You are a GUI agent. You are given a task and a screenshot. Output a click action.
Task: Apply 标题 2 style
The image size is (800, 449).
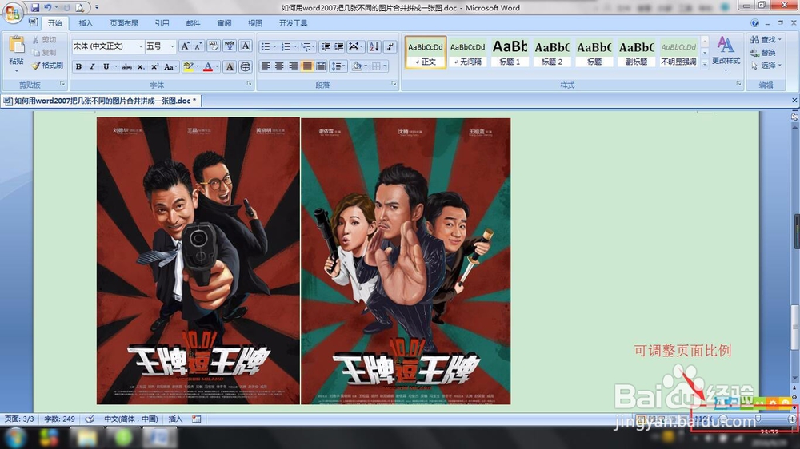tap(552, 52)
